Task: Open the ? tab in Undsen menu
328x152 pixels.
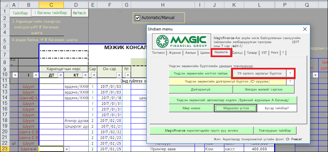Action: tap(283, 53)
